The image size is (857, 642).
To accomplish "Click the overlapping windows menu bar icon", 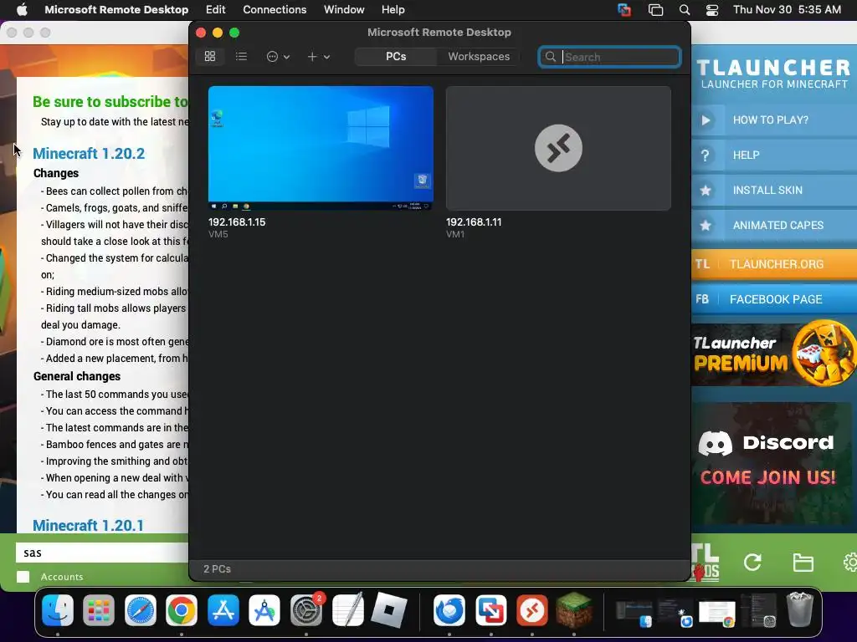I will click(x=655, y=10).
